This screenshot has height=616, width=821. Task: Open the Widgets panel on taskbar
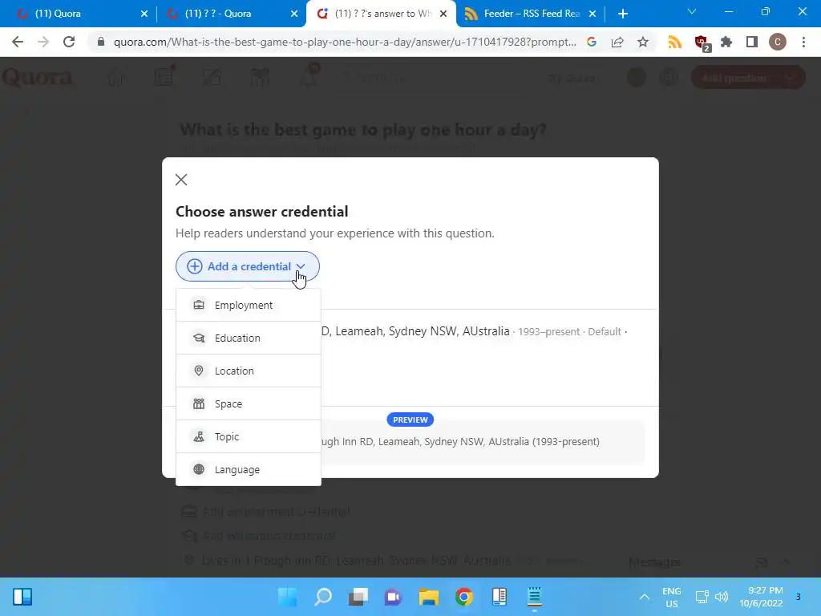[x=22, y=597]
